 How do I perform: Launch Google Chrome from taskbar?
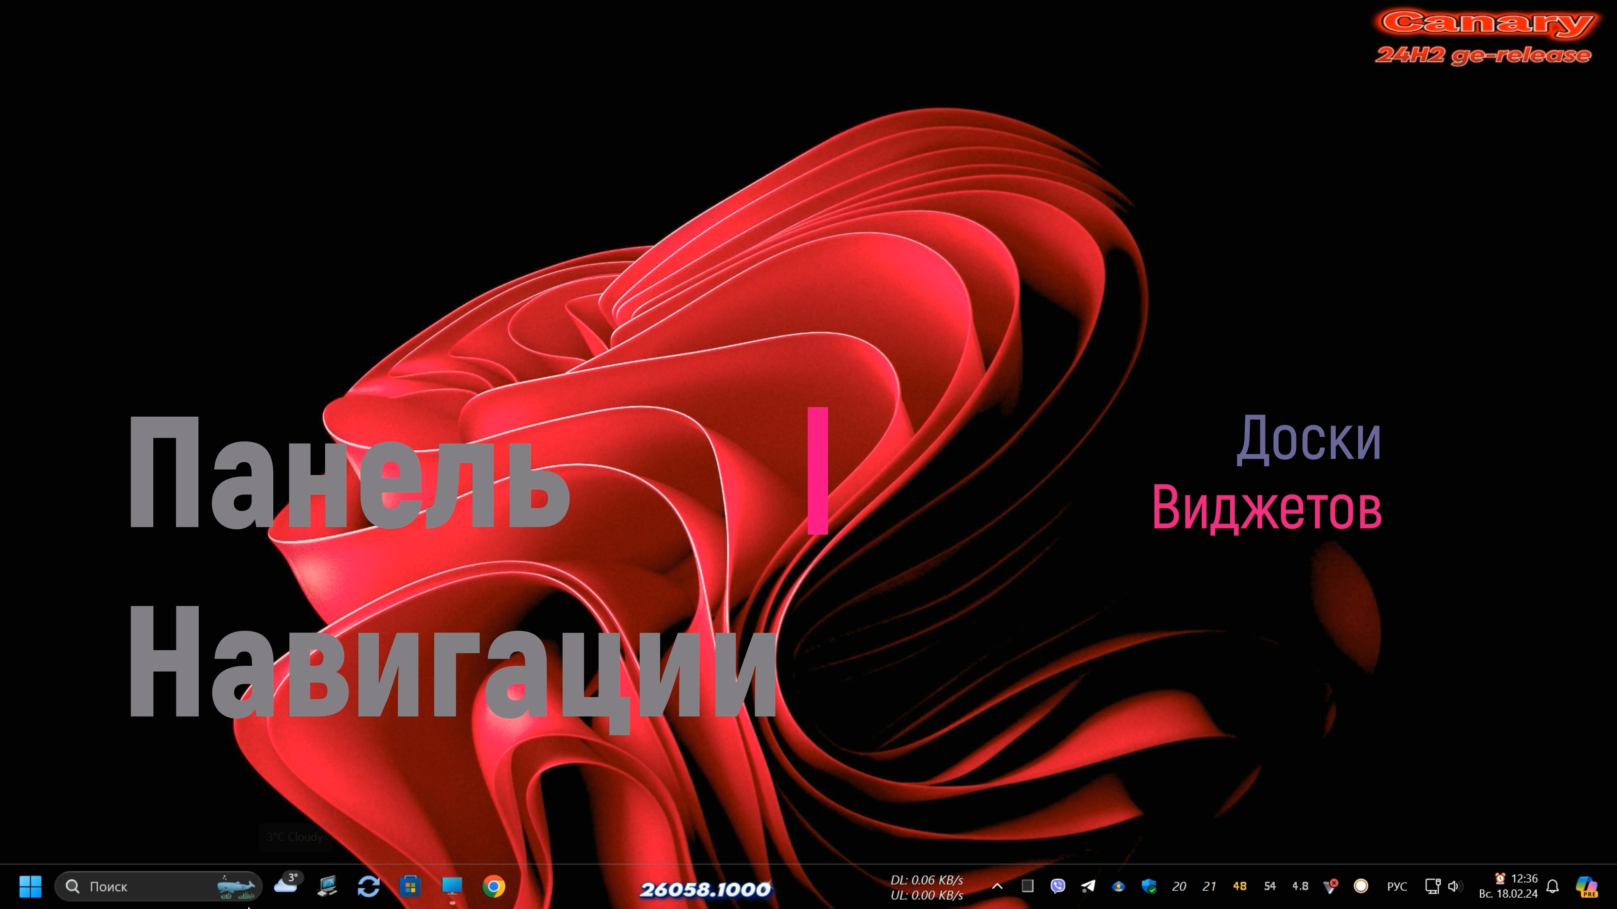[x=494, y=886]
